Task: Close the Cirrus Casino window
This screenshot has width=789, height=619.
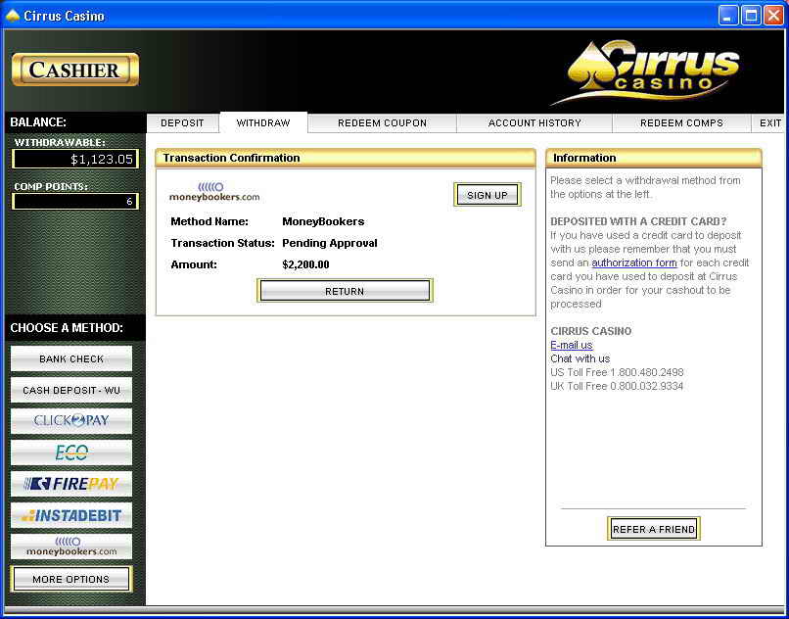Action: 773,16
